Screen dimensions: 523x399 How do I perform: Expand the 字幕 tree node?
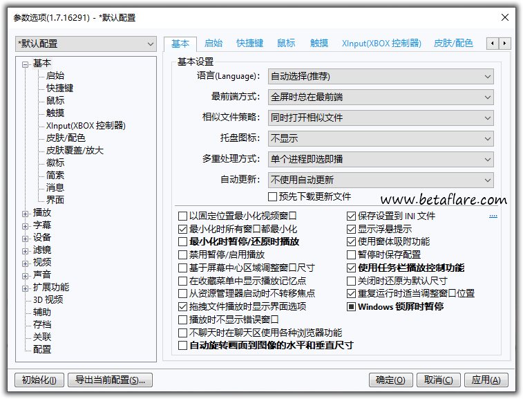pyautogui.click(x=26, y=225)
